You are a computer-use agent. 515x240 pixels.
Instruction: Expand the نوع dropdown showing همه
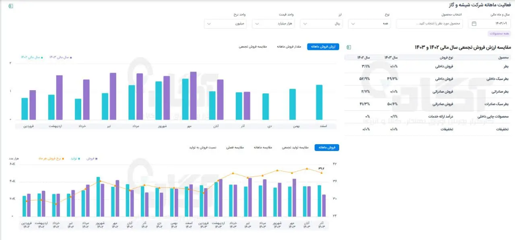[x=370, y=24]
